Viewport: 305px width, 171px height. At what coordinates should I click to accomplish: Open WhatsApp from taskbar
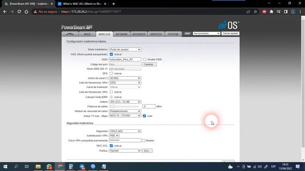coord(49,167)
